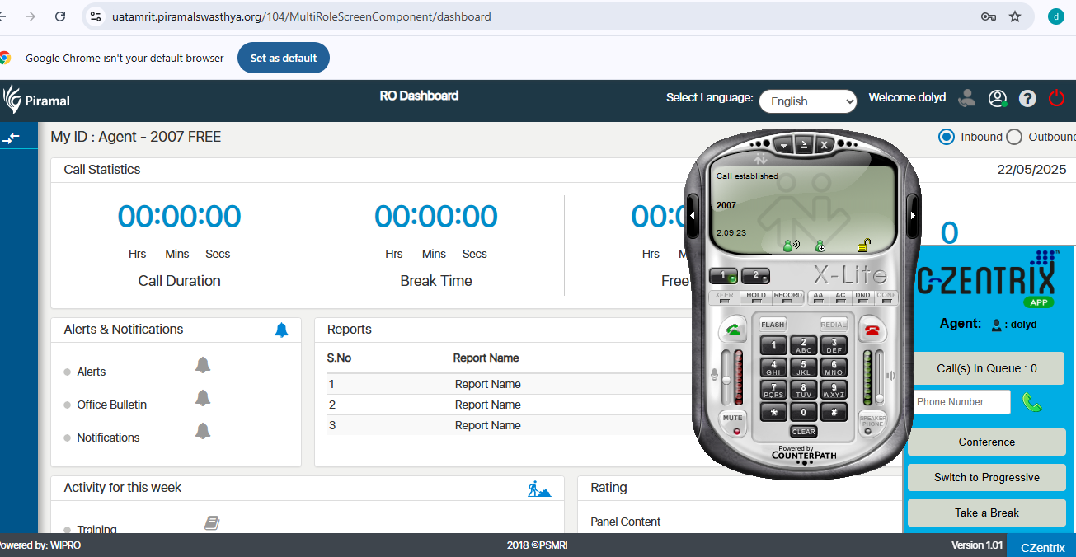The height and width of the screenshot is (557, 1076).
Task: Click Chrome address bar URL
Action: [301, 16]
